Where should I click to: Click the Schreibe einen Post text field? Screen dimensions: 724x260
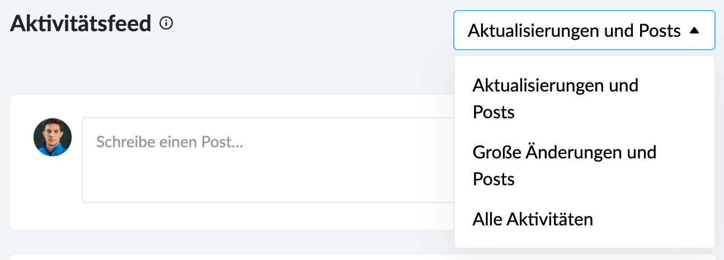(269, 160)
